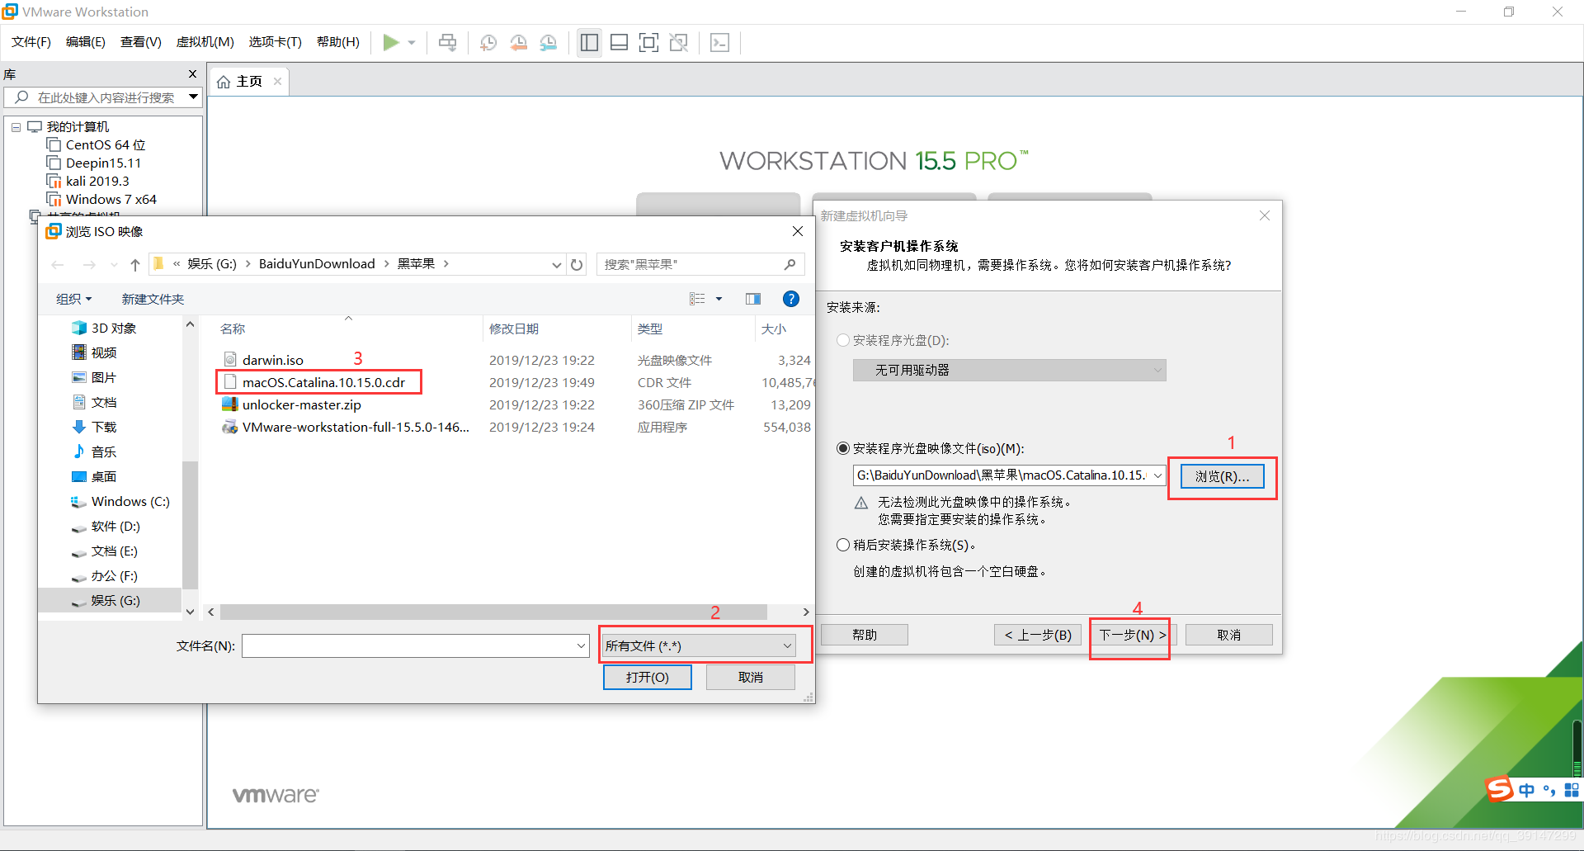Open the Snapshot Manager
The width and height of the screenshot is (1584, 851).
click(549, 42)
